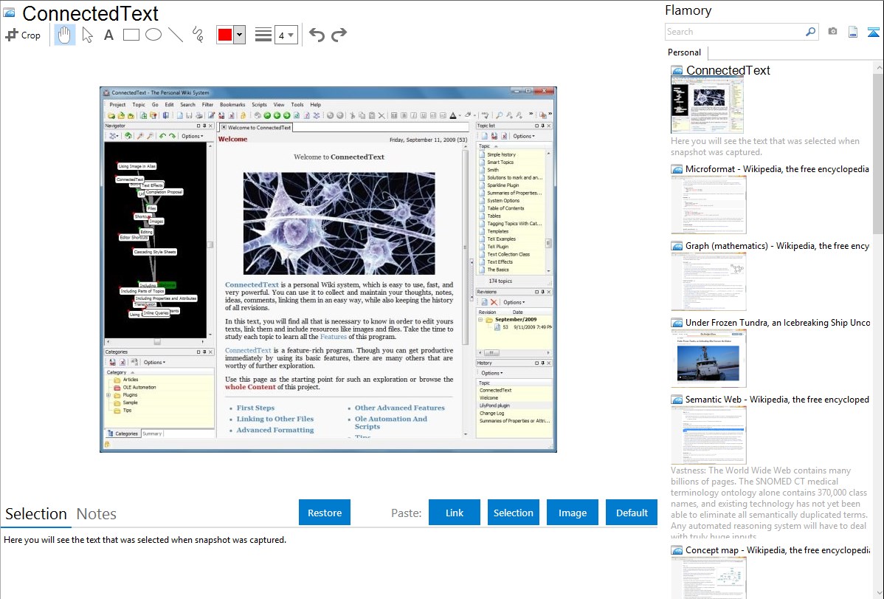The width and height of the screenshot is (884, 599).
Task: Select the 'Under Frozen Tundra' snapshot title
Action: [778, 323]
